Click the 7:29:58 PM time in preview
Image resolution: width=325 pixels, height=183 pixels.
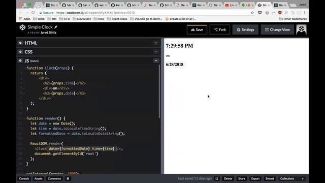point(179,46)
